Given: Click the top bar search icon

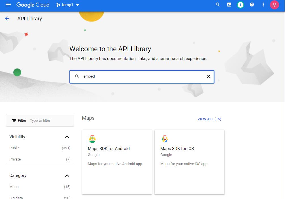Looking at the screenshot, I should coord(218,5).
